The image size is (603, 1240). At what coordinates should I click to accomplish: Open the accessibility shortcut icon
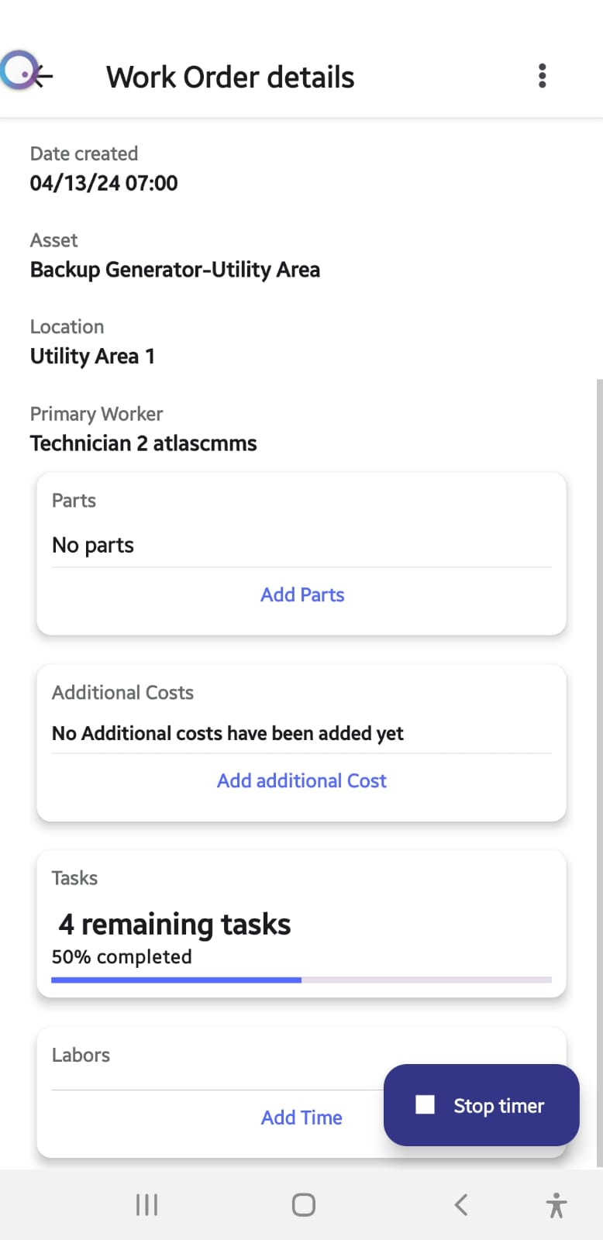click(x=556, y=1205)
